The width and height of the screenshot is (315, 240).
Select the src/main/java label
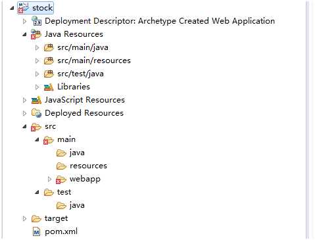click(83, 47)
